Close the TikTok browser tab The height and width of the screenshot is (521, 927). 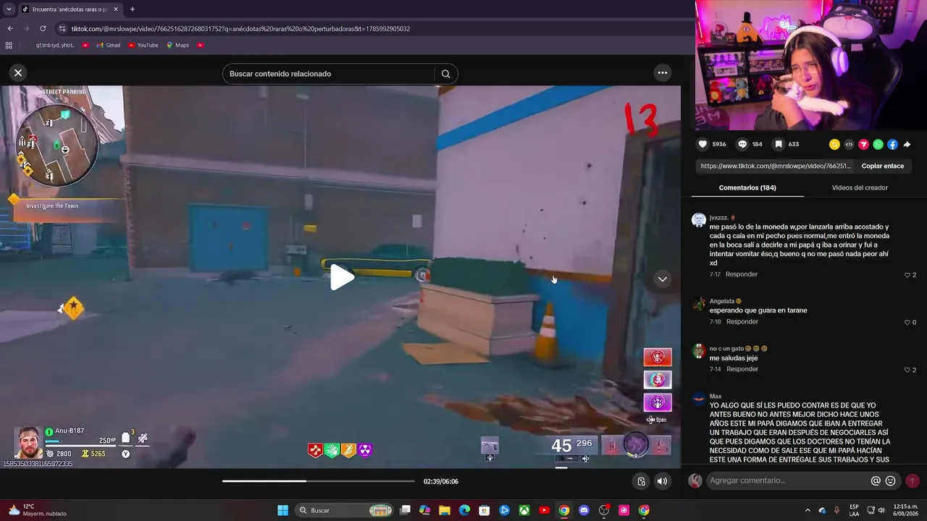[116, 9]
